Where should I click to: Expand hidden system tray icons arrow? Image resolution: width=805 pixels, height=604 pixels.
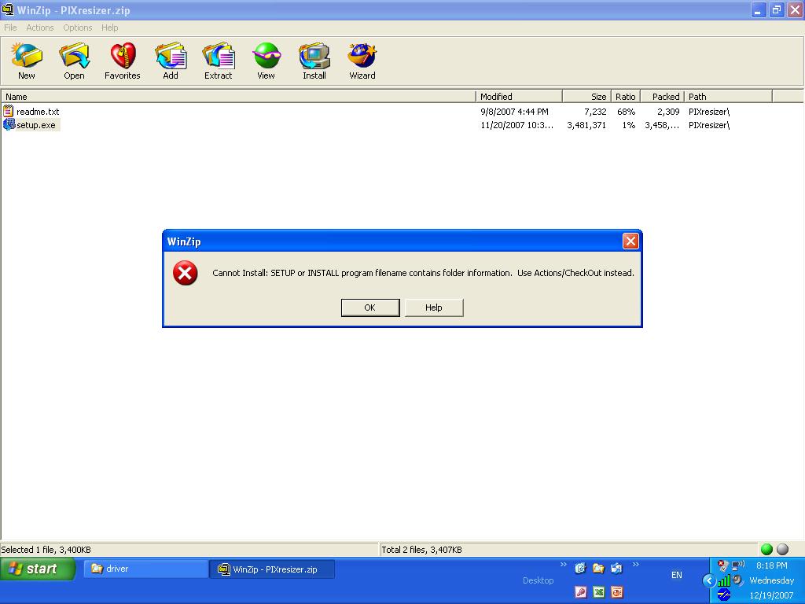708,580
